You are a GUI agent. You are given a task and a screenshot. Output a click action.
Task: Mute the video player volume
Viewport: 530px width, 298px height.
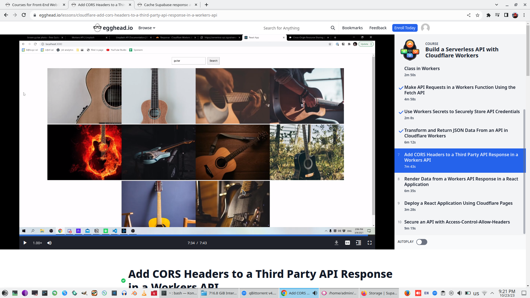pos(49,243)
